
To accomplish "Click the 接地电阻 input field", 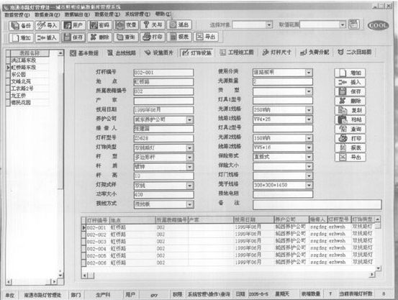I will tap(283, 194).
